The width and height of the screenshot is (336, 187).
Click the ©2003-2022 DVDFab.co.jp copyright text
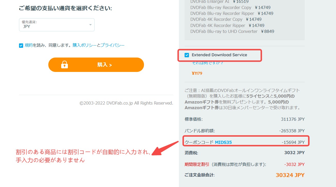click(126, 103)
